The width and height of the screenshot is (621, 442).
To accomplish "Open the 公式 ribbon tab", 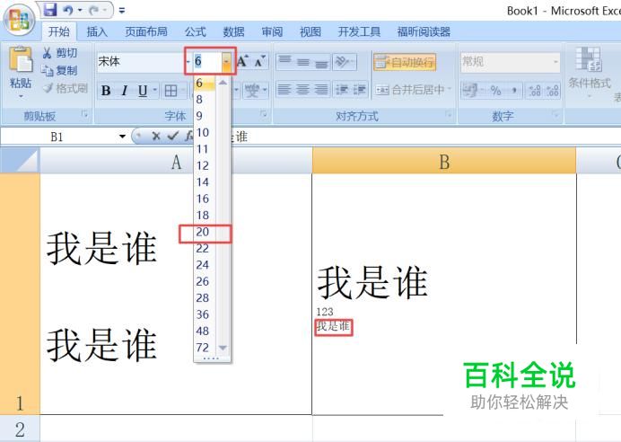I will [196, 31].
